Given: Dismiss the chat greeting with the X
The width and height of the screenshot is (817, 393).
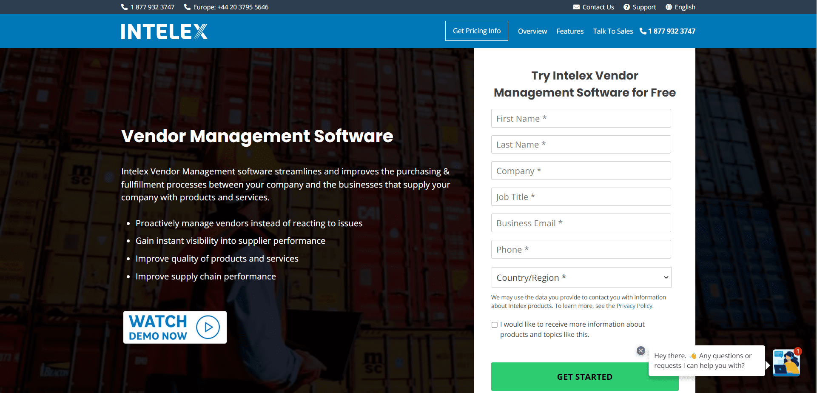Looking at the screenshot, I should (x=641, y=350).
